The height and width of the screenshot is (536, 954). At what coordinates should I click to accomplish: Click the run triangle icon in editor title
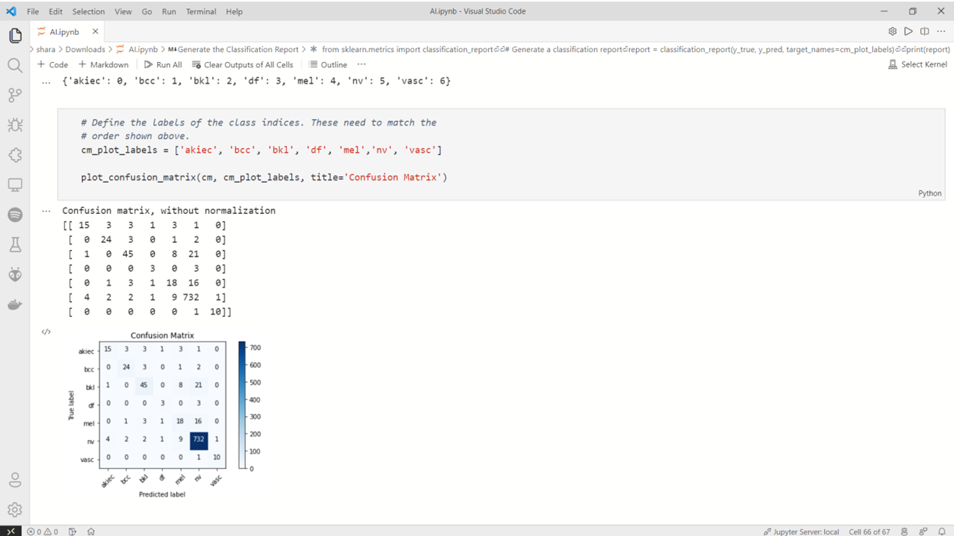click(908, 31)
